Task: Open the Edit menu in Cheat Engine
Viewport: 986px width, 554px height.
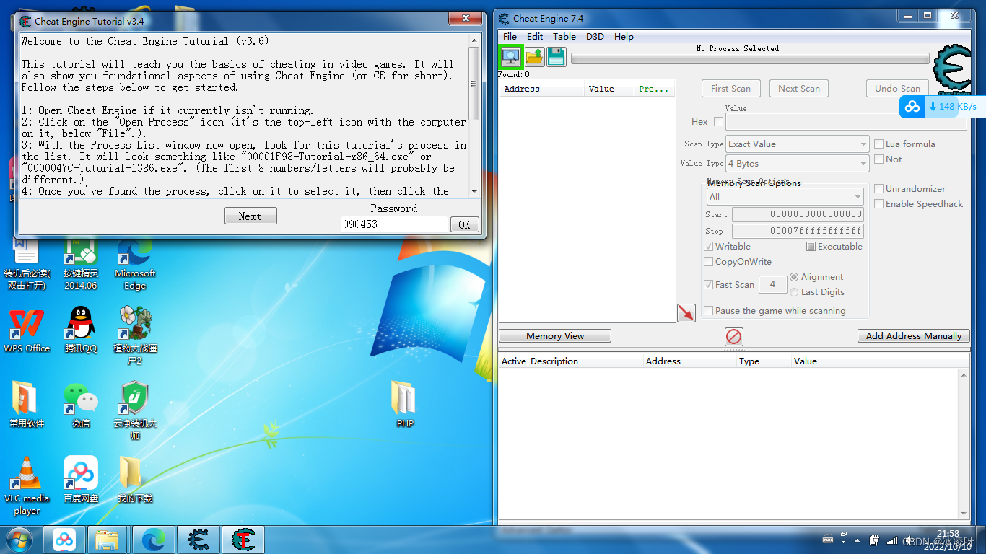Action: (x=535, y=37)
